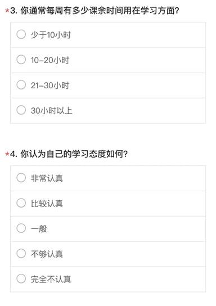Viewport: 216px width, 306px height.
Task: Choose the 10-20小时 radio circle
Action: click(x=21, y=60)
